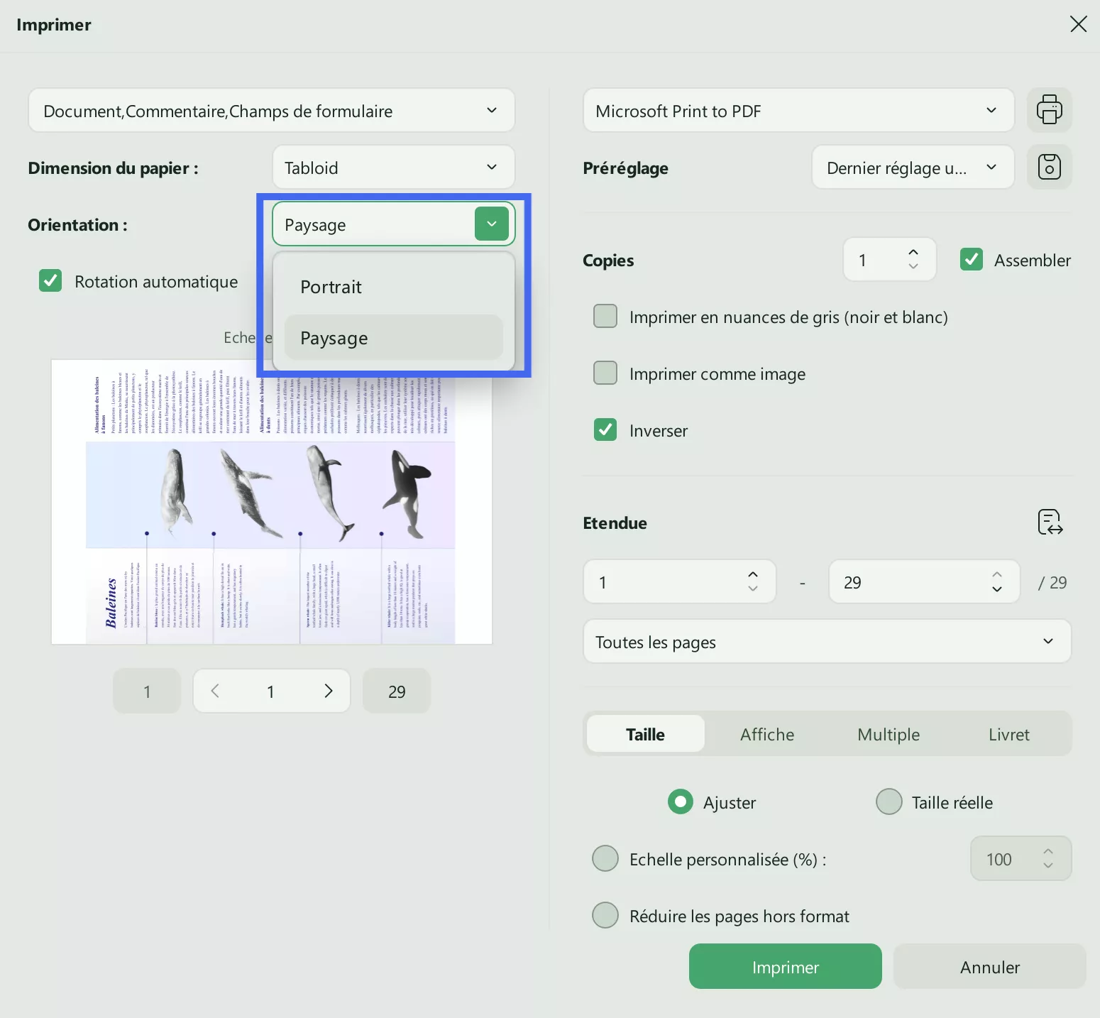
Task: Open the Microsoft Print to PDF printer selector
Action: click(x=798, y=110)
